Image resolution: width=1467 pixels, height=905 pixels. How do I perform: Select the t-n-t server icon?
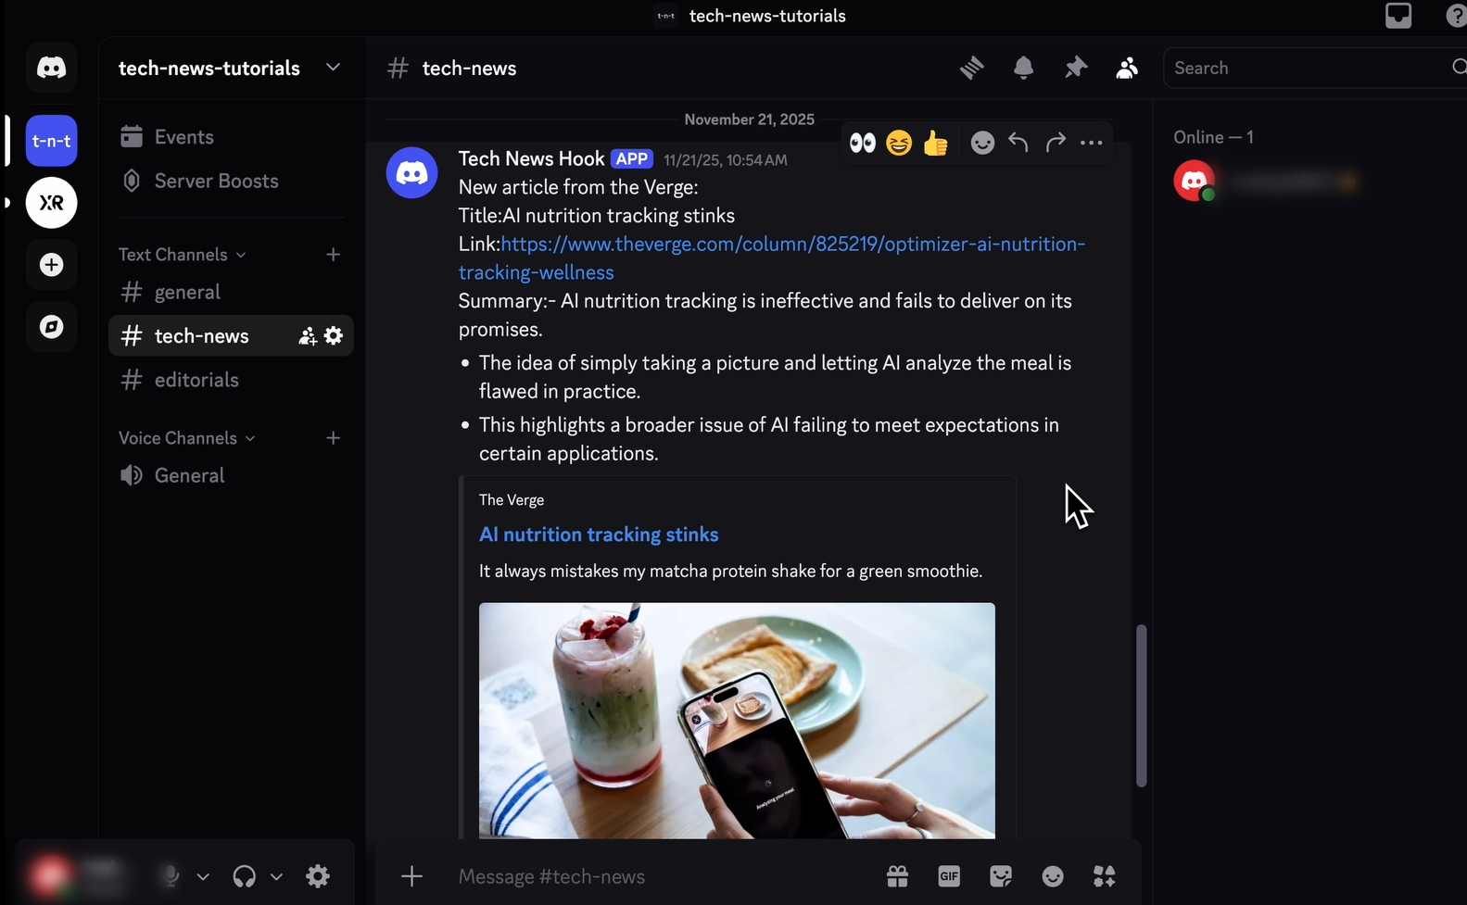pos(51,141)
